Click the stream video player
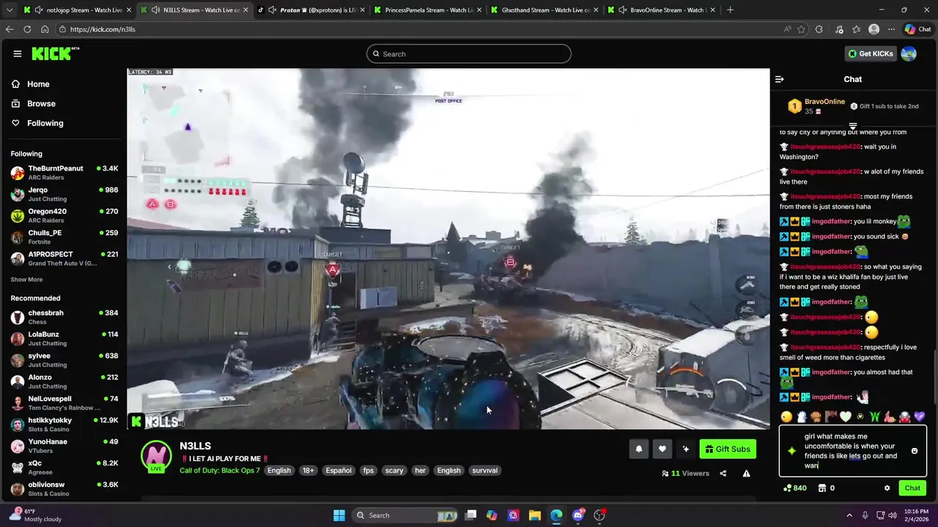Image resolution: width=938 pixels, height=527 pixels. click(x=448, y=249)
